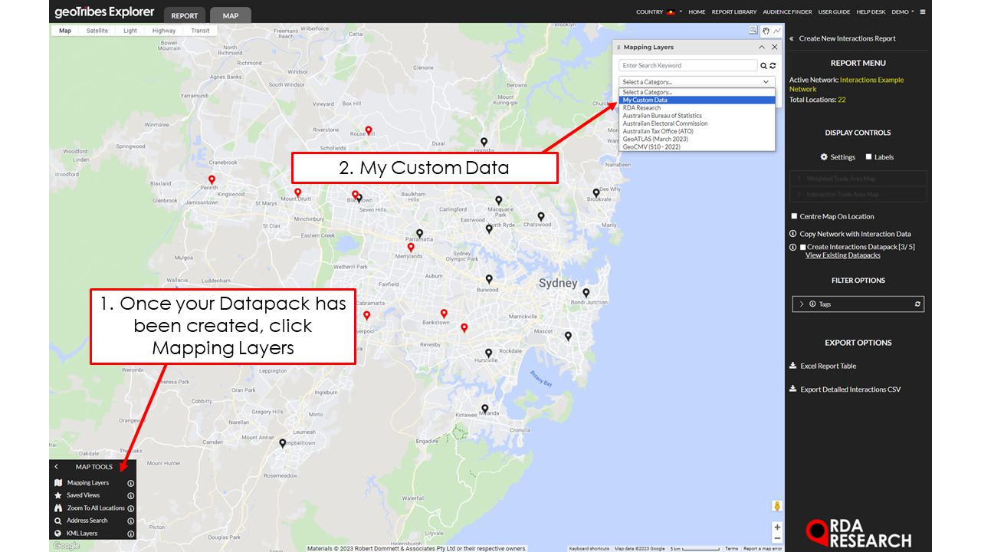Image resolution: width=981 pixels, height=552 pixels.
Task: Open the hamburger menu in top bar
Action: 923,11
